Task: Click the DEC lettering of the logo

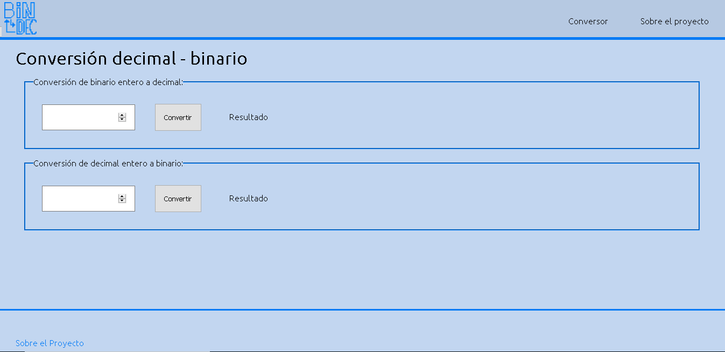Action: tap(26, 26)
